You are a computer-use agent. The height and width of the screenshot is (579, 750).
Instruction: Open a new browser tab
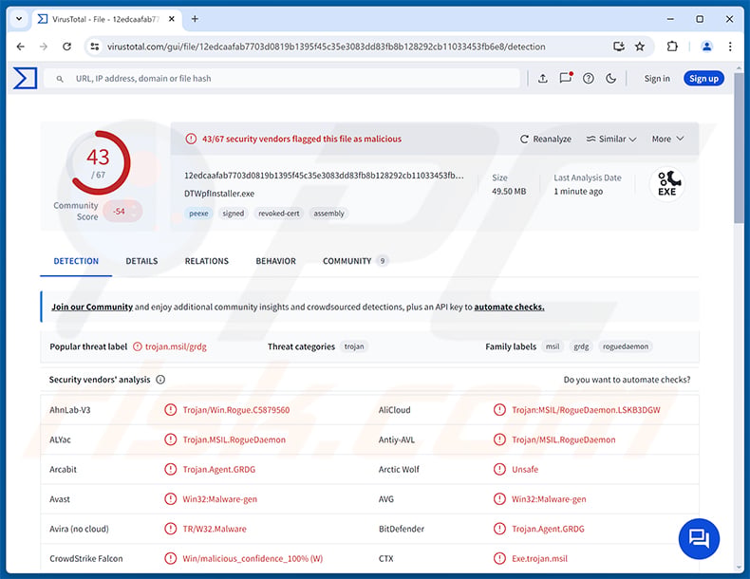[195, 19]
